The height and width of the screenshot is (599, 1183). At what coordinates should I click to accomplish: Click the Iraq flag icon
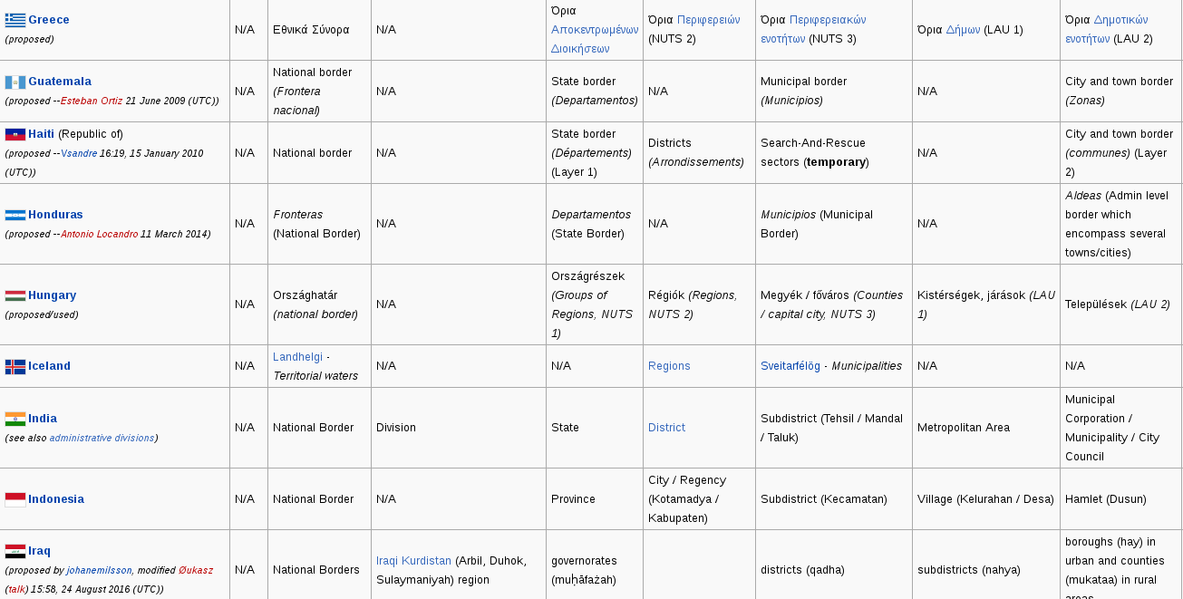click(15, 551)
